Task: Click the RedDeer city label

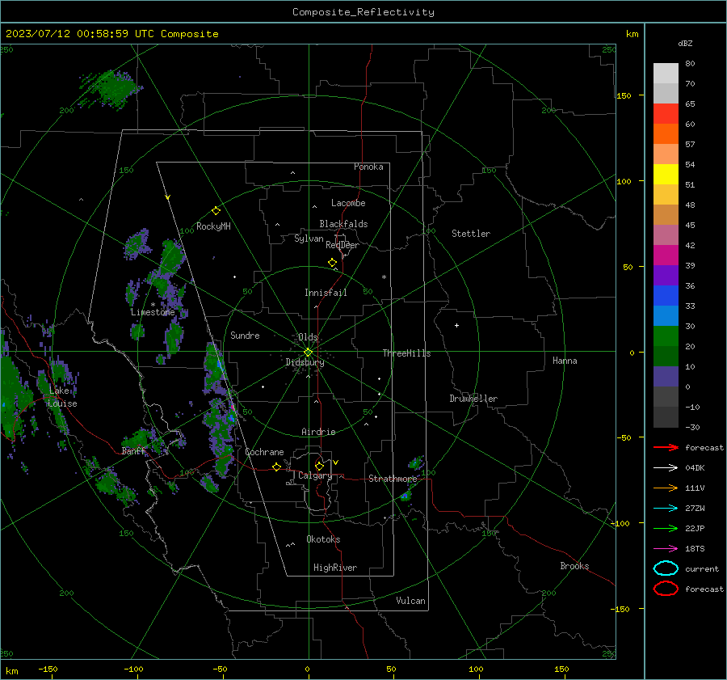Action: [342, 245]
